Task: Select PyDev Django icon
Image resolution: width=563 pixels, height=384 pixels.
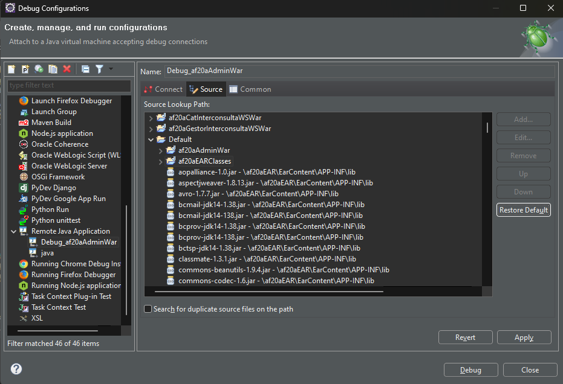Action: 24,188
